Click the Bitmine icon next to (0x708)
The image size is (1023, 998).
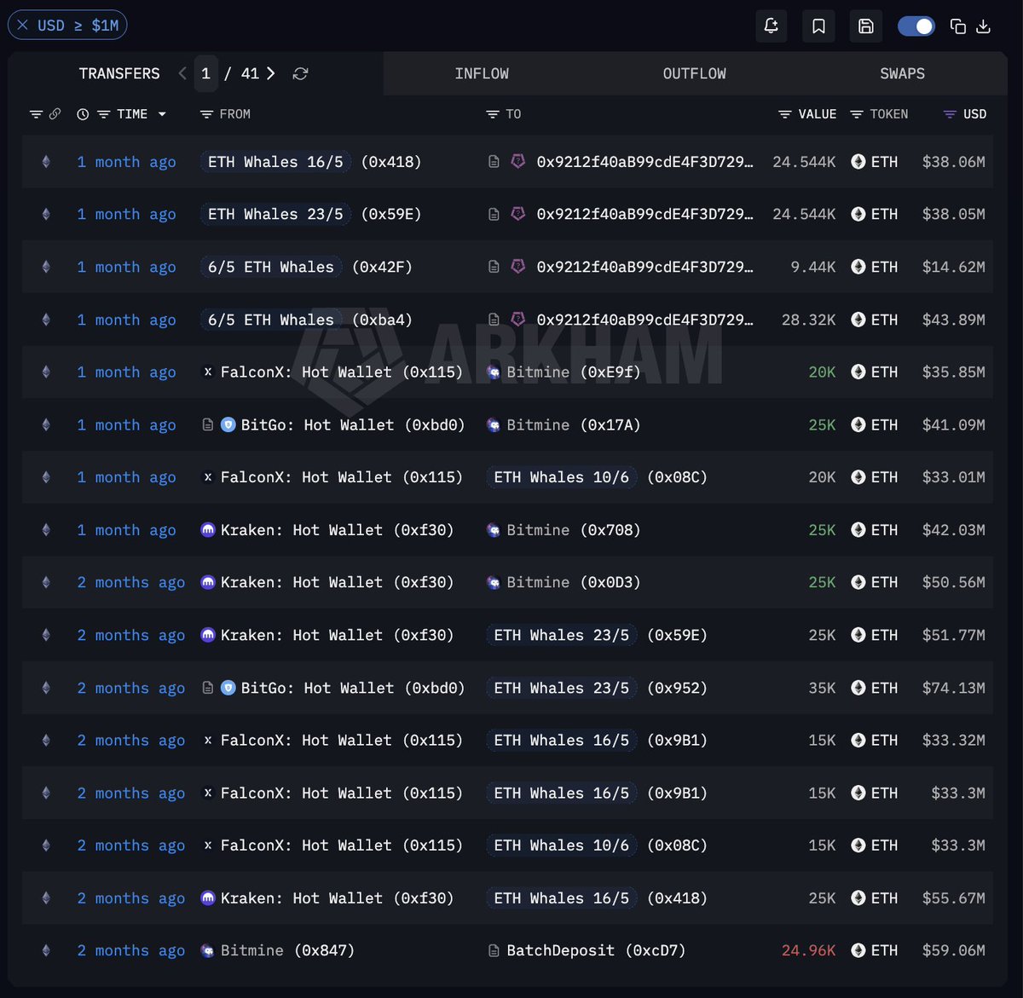[494, 530]
